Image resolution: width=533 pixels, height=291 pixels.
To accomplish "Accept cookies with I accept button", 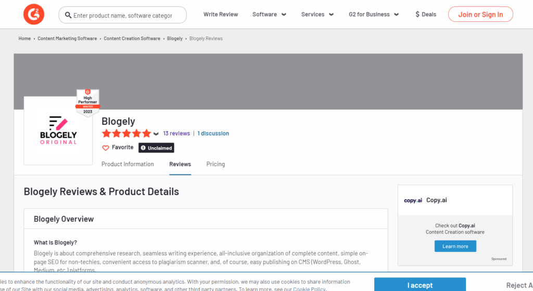I will 420,285.
